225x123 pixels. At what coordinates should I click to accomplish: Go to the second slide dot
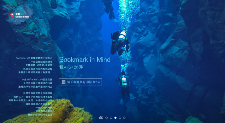coord(111,118)
